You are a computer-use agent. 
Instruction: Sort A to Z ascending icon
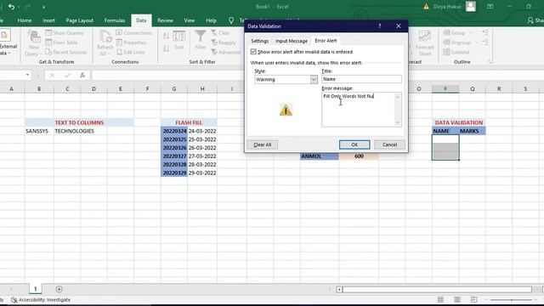click(167, 36)
